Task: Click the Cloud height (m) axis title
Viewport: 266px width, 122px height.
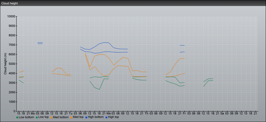Action: click(x=5, y=64)
